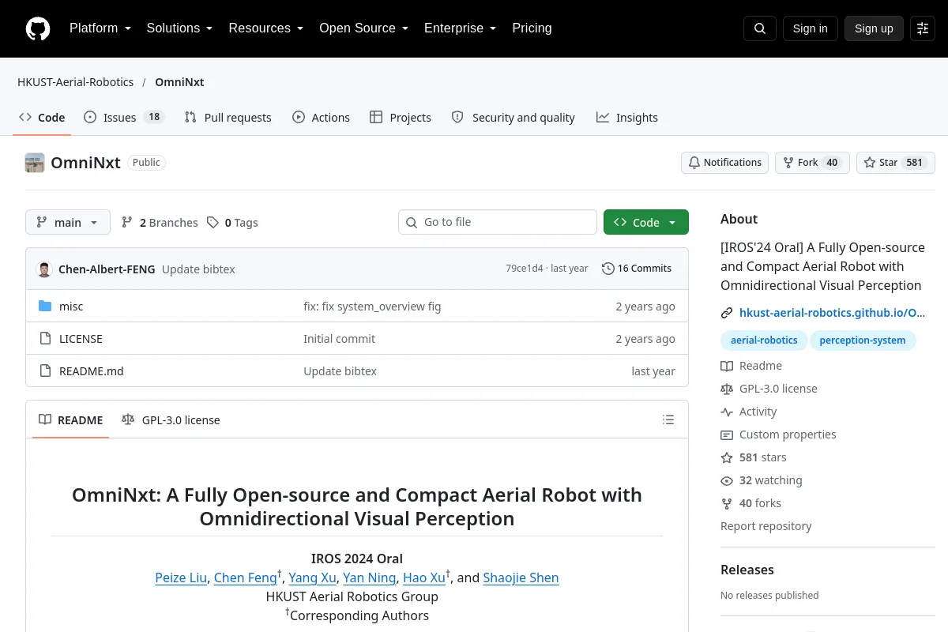
Task: Open the misc folder icon
Action: pos(45,307)
